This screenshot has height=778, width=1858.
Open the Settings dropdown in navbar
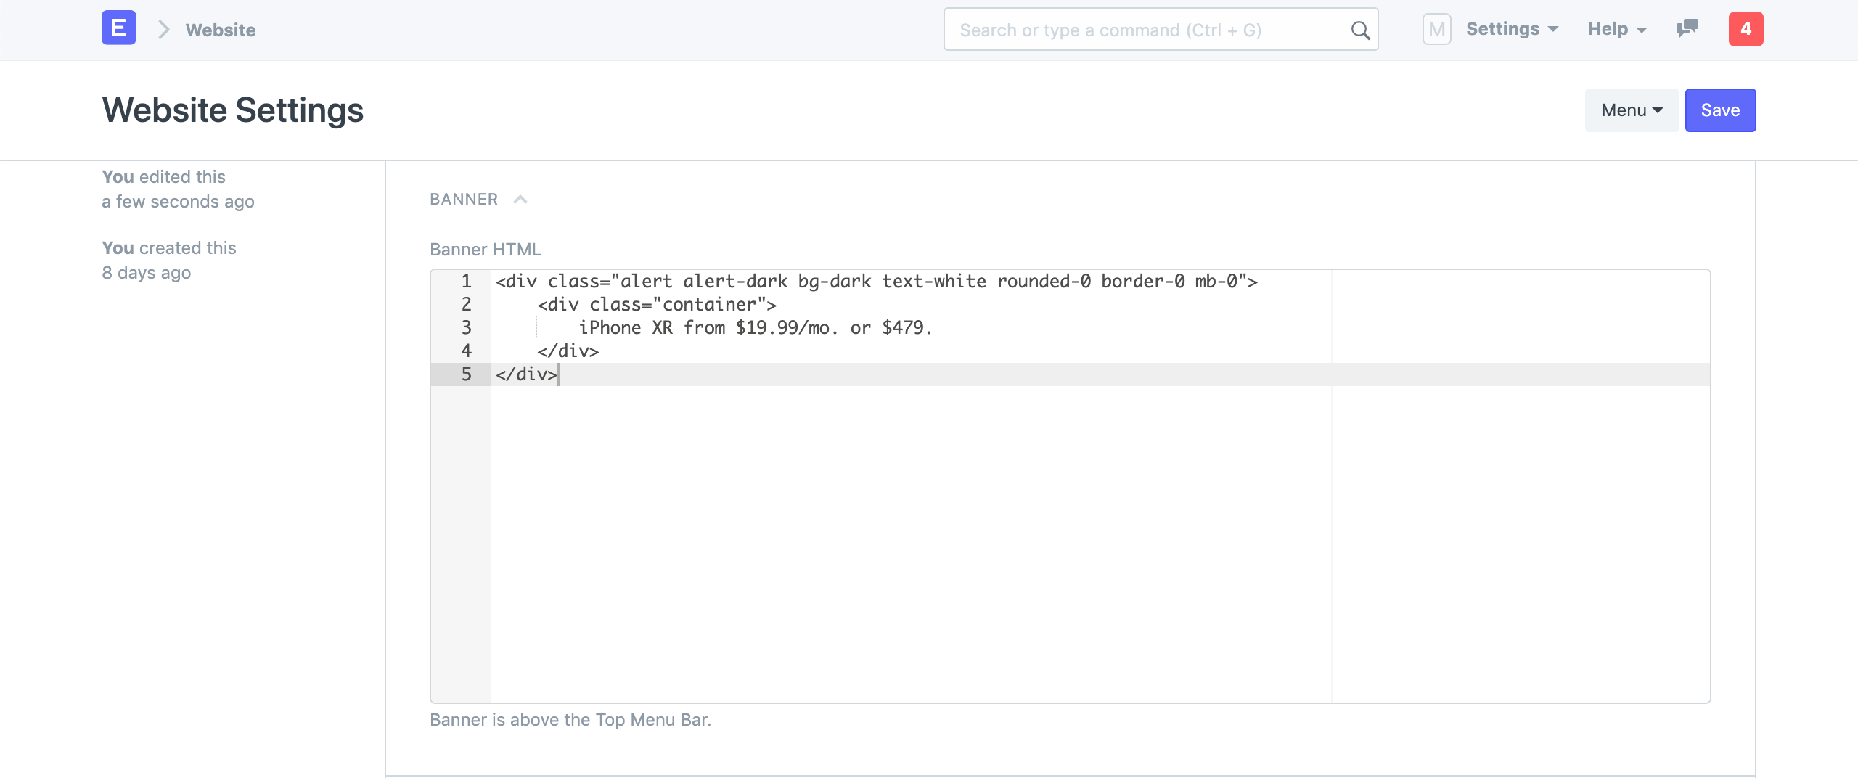tap(1512, 29)
